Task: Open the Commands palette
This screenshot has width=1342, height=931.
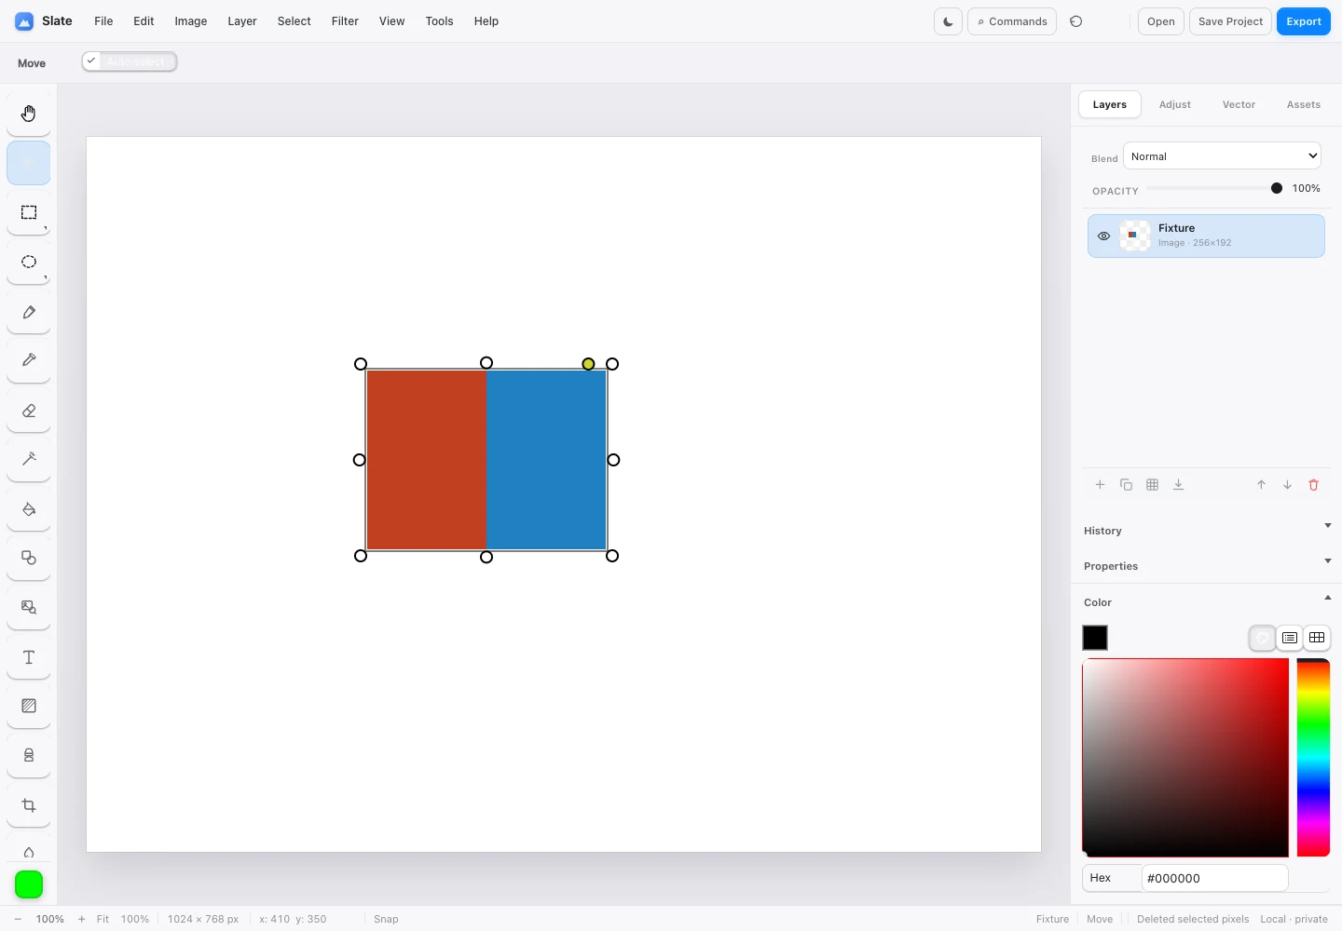Action: click(1012, 21)
